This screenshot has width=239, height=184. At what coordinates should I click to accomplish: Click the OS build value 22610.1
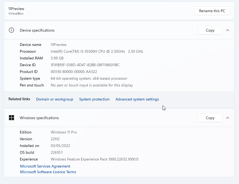point(56,152)
